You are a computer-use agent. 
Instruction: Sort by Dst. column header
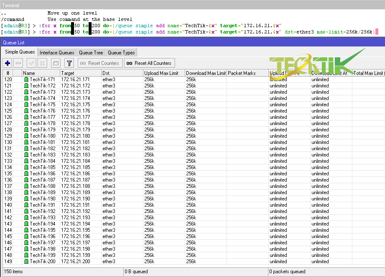point(122,73)
